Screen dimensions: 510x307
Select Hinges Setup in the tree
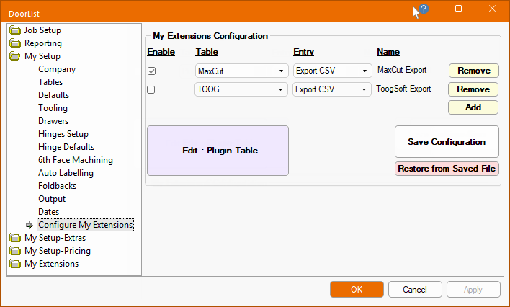(x=63, y=134)
